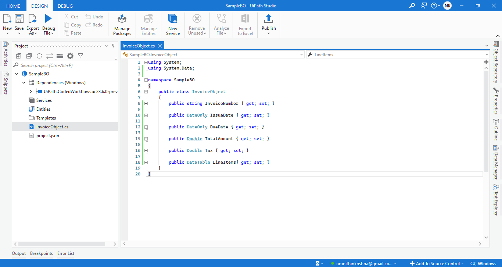Open the Export As option
The image size is (502, 267).
point(33,25)
